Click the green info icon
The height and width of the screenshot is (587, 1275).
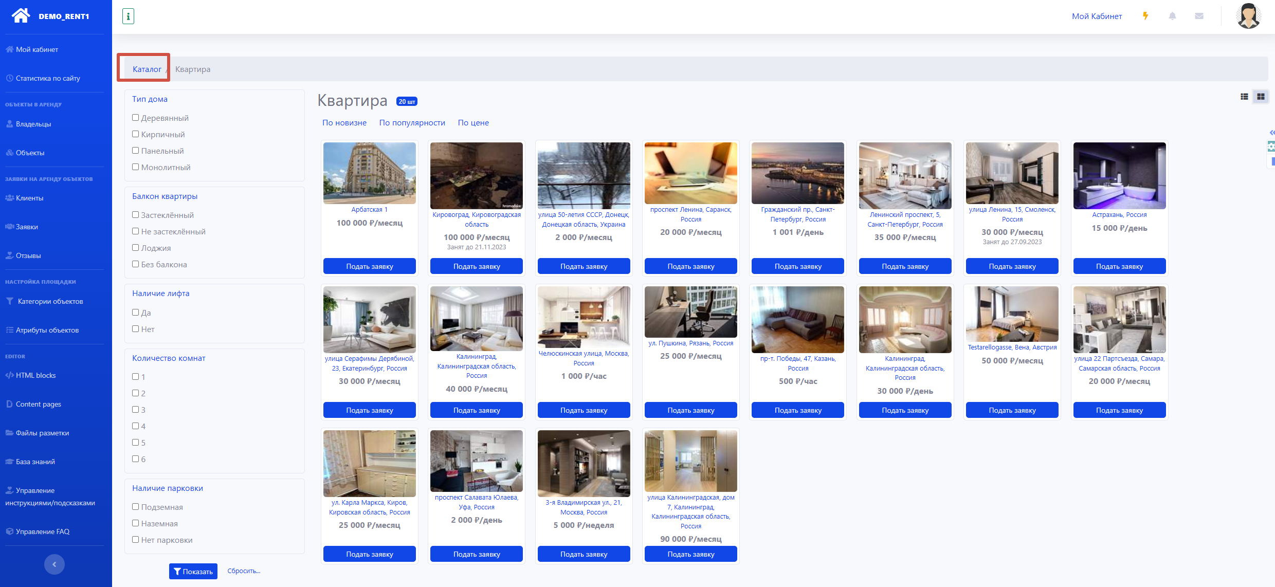[128, 16]
